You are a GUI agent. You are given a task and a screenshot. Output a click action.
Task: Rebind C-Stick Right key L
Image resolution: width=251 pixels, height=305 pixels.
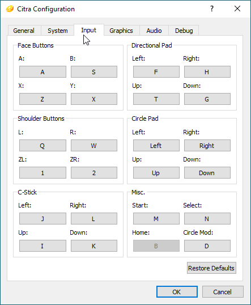click(x=94, y=218)
